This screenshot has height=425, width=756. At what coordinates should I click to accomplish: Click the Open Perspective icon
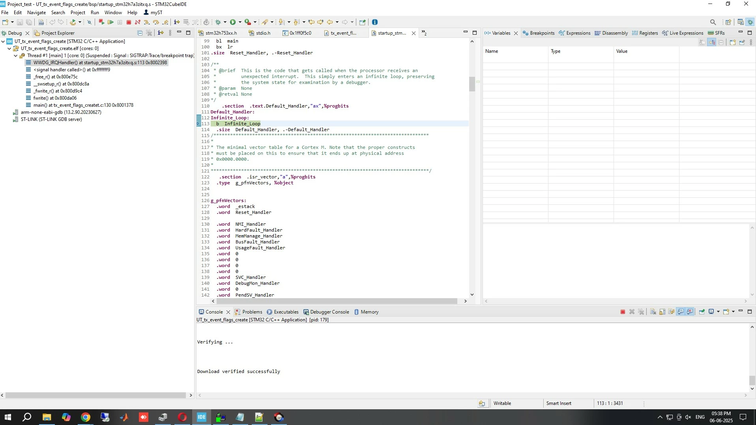pos(728,22)
